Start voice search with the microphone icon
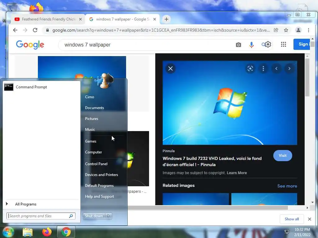The height and width of the screenshot is (238, 318). [252, 45]
